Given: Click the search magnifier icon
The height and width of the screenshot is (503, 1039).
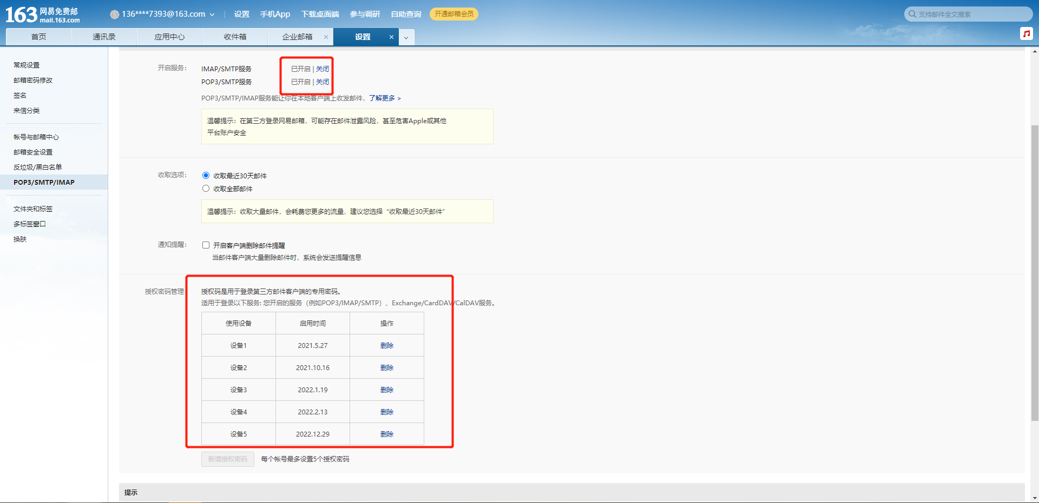Looking at the screenshot, I should [912, 14].
